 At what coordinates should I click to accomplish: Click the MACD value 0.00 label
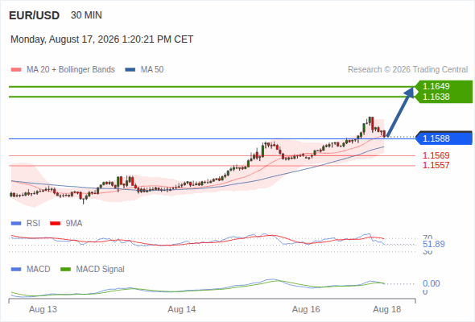[431, 283]
